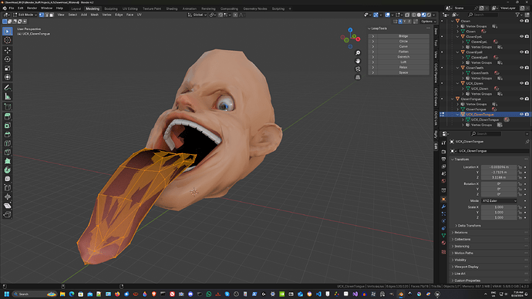
Task: Switch to the UV Editing workspace tab
Action: pyautogui.click(x=130, y=8)
